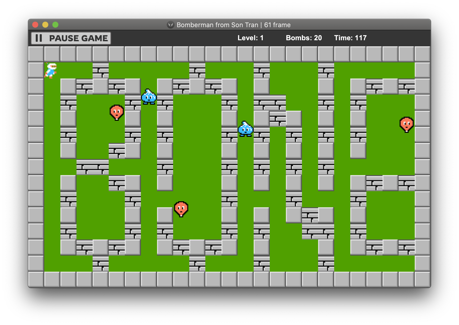
Task: Click the blue droplet enemy near the center
Action: point(246,129)
